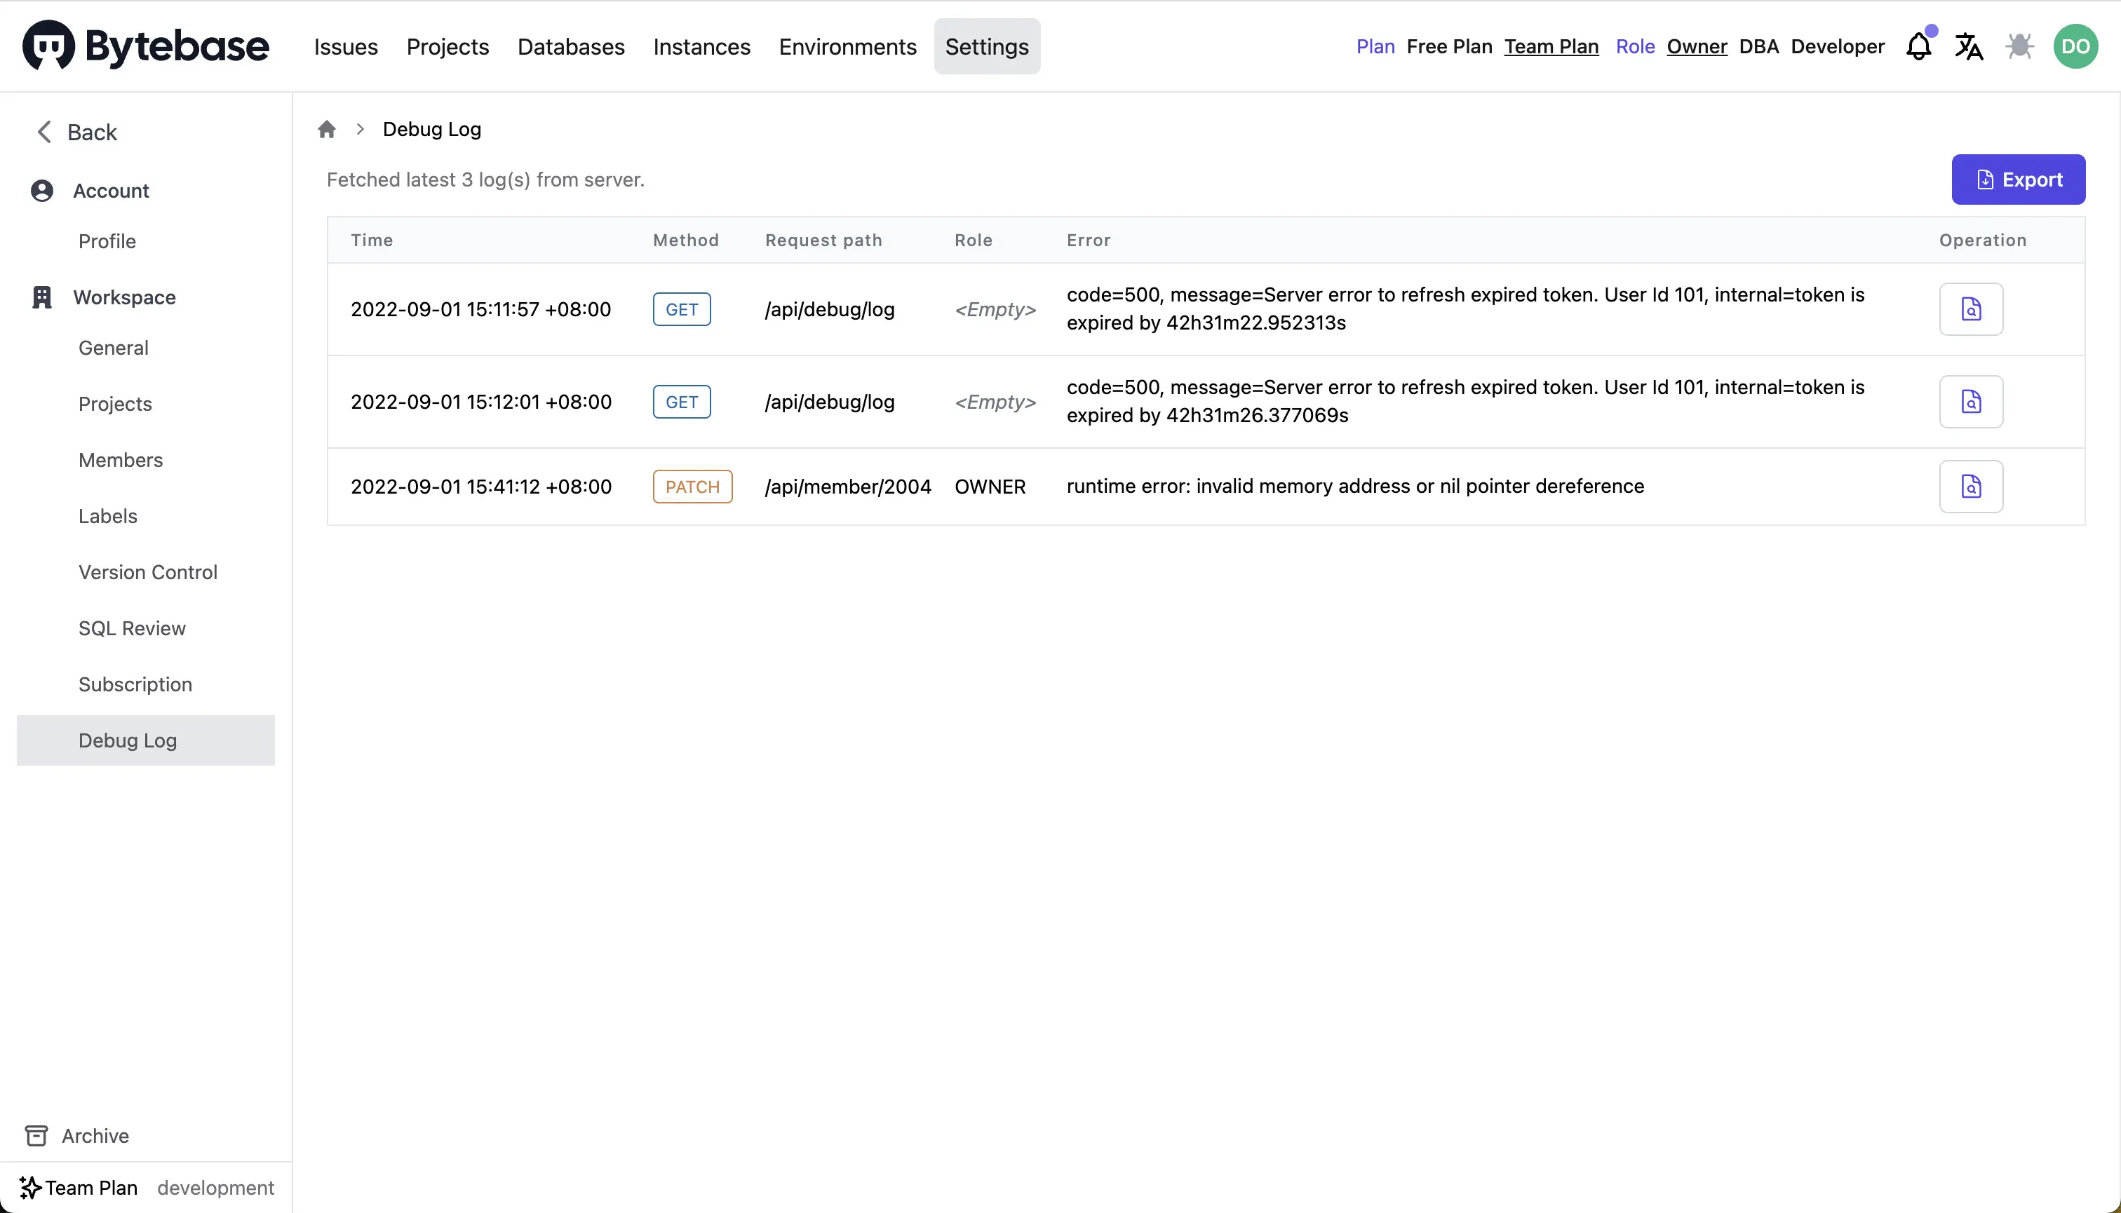Switch plan to Team Plan

1551,47
